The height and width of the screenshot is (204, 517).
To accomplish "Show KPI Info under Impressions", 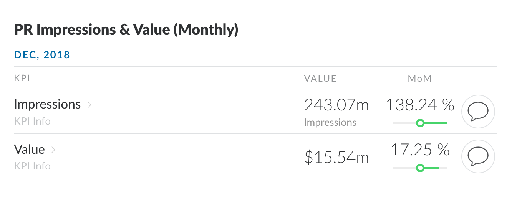I will [32, 121].
